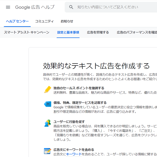
Task: Click the line starting 割引や限定商品などの情報
Action: pos(95,111)
